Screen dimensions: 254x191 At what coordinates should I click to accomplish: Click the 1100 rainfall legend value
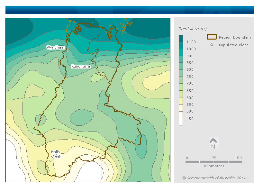coord(191,42)
